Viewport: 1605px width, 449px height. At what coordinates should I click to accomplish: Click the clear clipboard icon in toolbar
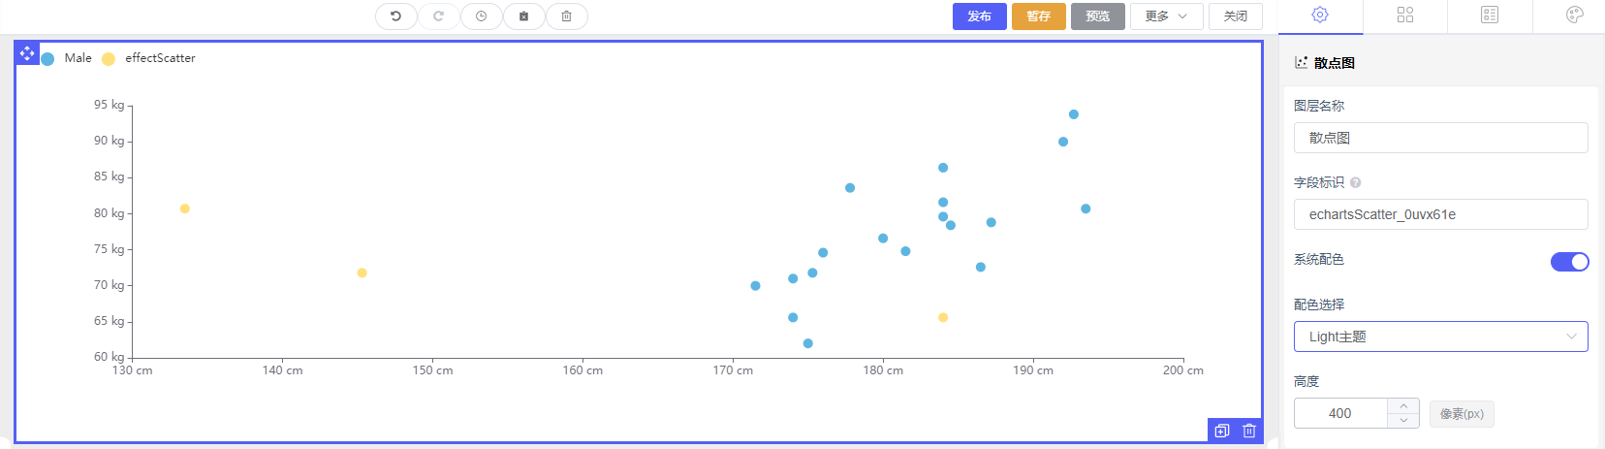(x=523, y=16)
